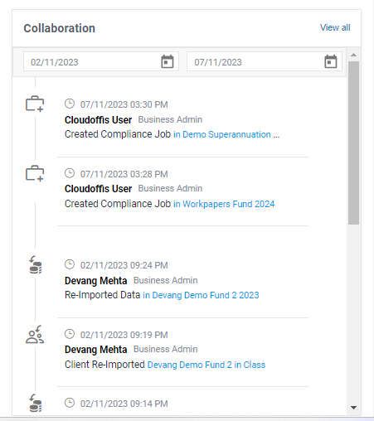Click clock icon beside 07/11/2023 03:30 PM
Viewport: 374px width, 421px height.
click(70, 104)
